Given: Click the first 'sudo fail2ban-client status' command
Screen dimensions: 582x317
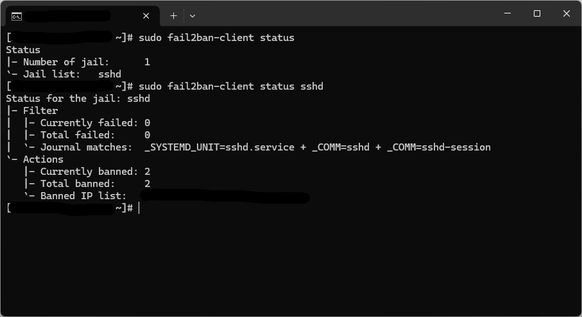Looking at the screenshot, I should (216, 38).
